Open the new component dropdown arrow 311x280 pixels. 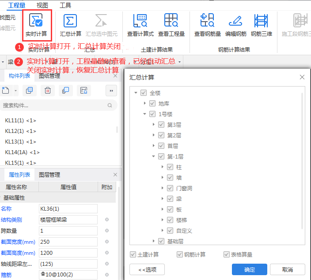pos(15,91)
